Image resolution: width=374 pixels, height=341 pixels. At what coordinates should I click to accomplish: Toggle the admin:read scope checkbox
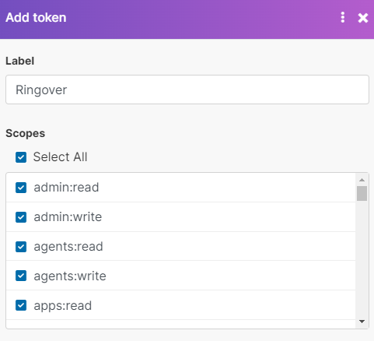(x=21, y=188)
